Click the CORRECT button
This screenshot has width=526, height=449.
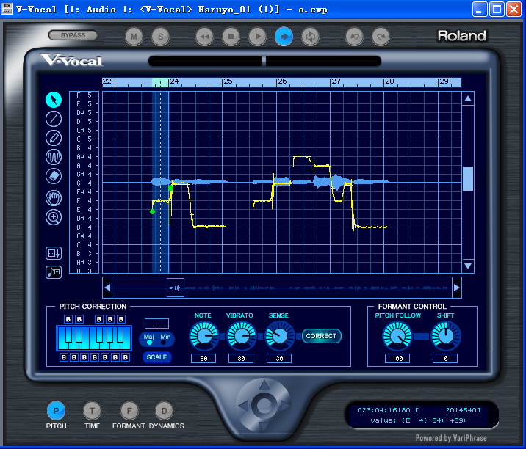click(321, 336)
